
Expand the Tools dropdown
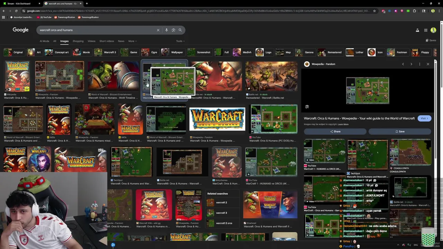180,41
